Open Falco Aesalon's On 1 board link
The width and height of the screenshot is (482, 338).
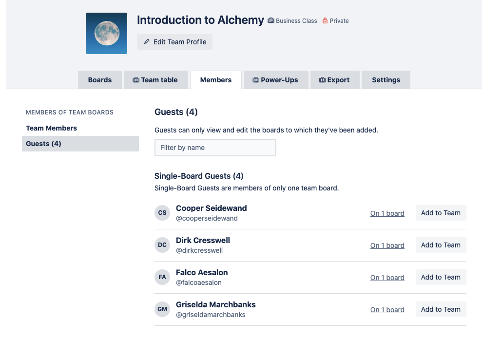pyautogui.click(x=387, y=278)
